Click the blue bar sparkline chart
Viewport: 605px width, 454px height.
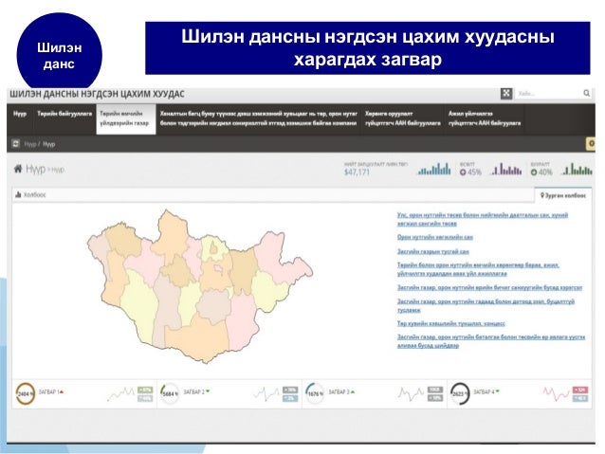pyautogui.click(x=434, y=169)
